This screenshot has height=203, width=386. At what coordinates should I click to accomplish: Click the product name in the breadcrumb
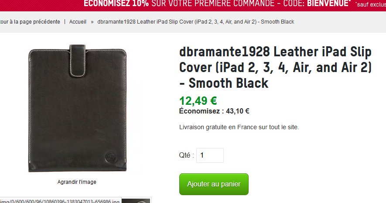pos(196,22)
